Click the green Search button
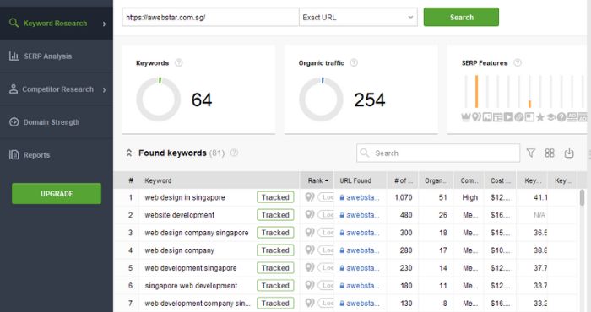Image resolution: width=591 pixels, height=312 pixels. pyautogui.click(x=461, y=18)
